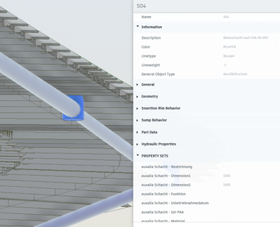Click the Lineweight value -1
This screenshot has height=227, width=280.
(x=225, y=65)
